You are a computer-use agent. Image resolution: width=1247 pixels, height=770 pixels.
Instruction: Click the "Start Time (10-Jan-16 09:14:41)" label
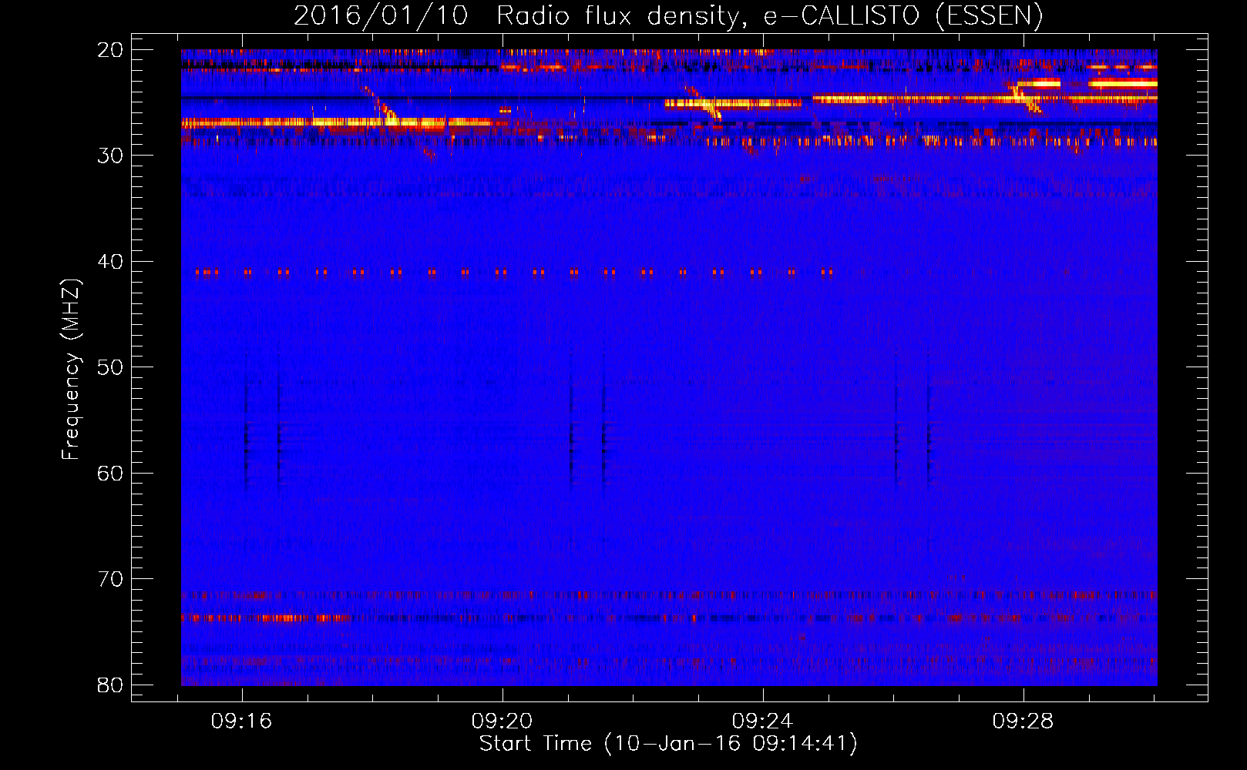[x=668, y=744]
